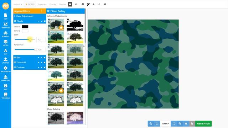Image resolution: width=228 pixels, height=128 pixels.
Task: Click the up arrow icon in the top toolbar
Action: point(99,4)
